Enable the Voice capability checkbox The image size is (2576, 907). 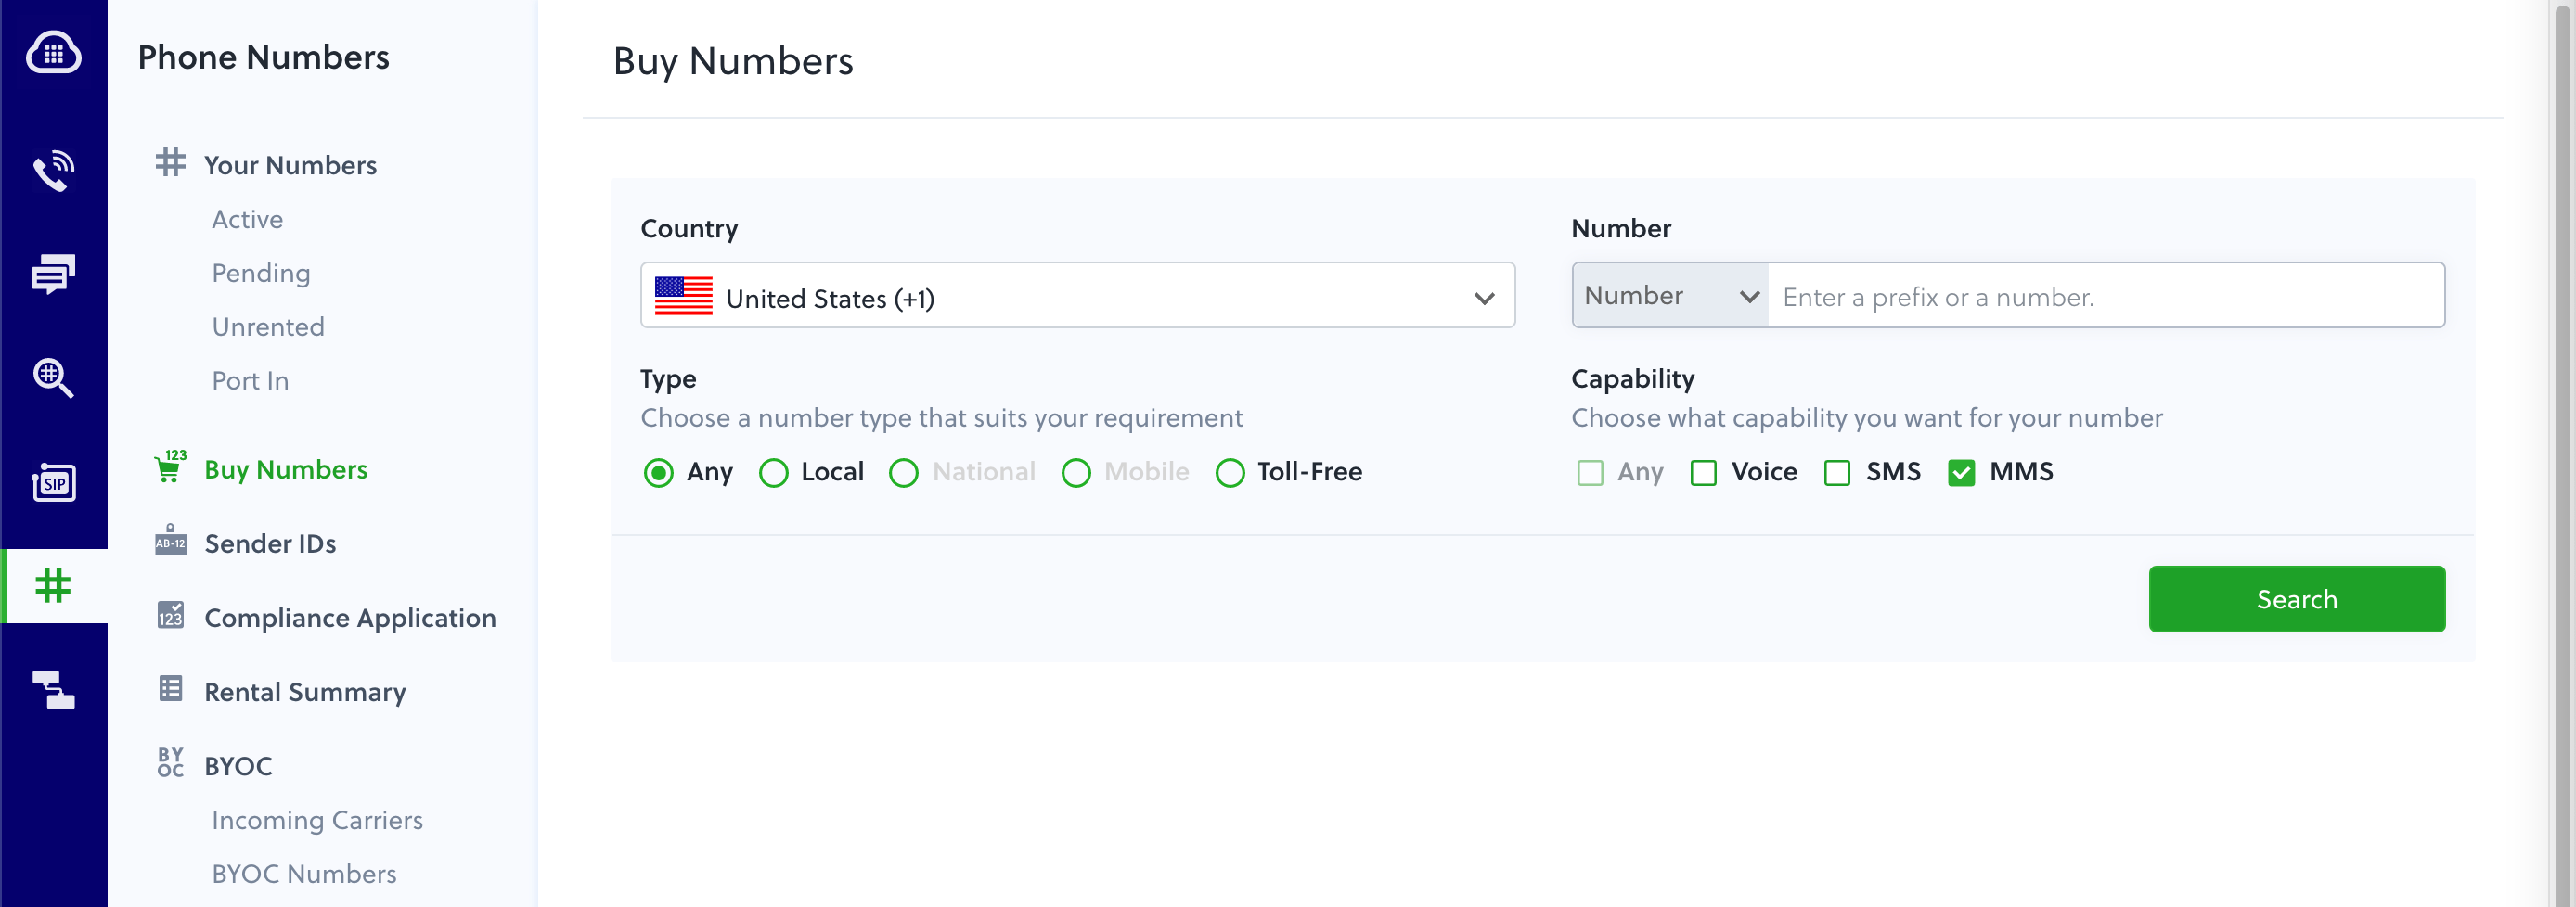1703,472
